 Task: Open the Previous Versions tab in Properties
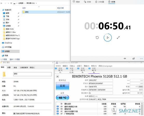(24, 67)
